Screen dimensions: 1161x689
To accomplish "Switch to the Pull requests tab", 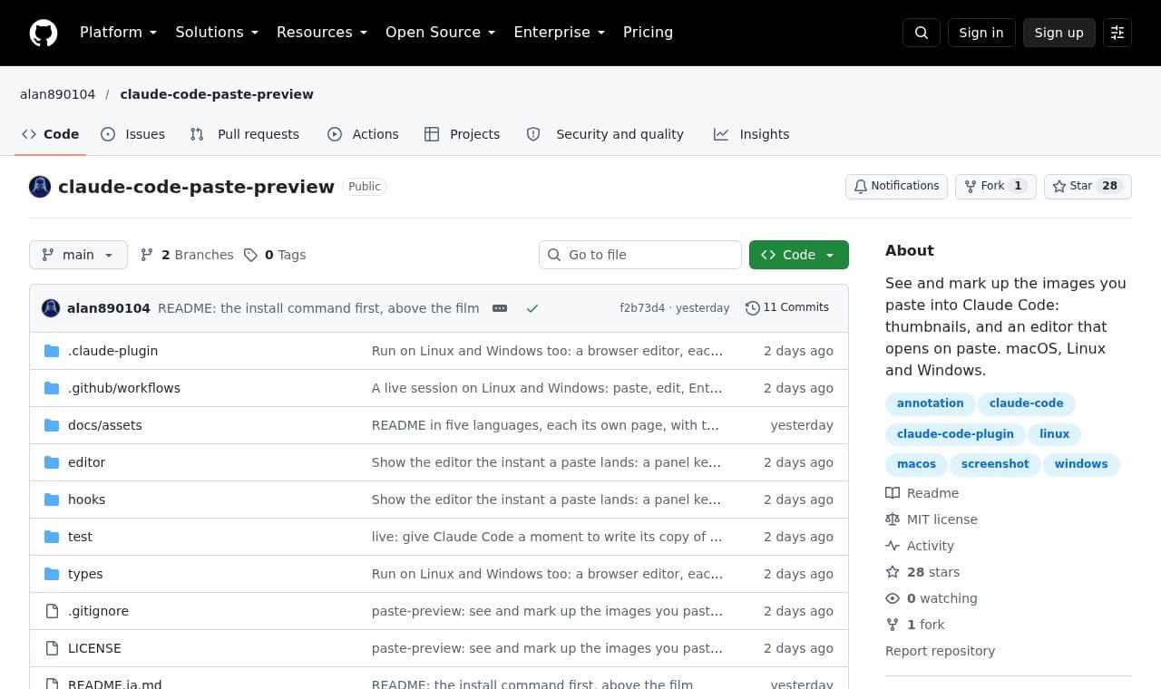I will (245, 134).
